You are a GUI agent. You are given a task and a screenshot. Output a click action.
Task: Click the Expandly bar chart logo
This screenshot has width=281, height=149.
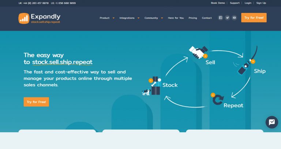tap(24, 18)
